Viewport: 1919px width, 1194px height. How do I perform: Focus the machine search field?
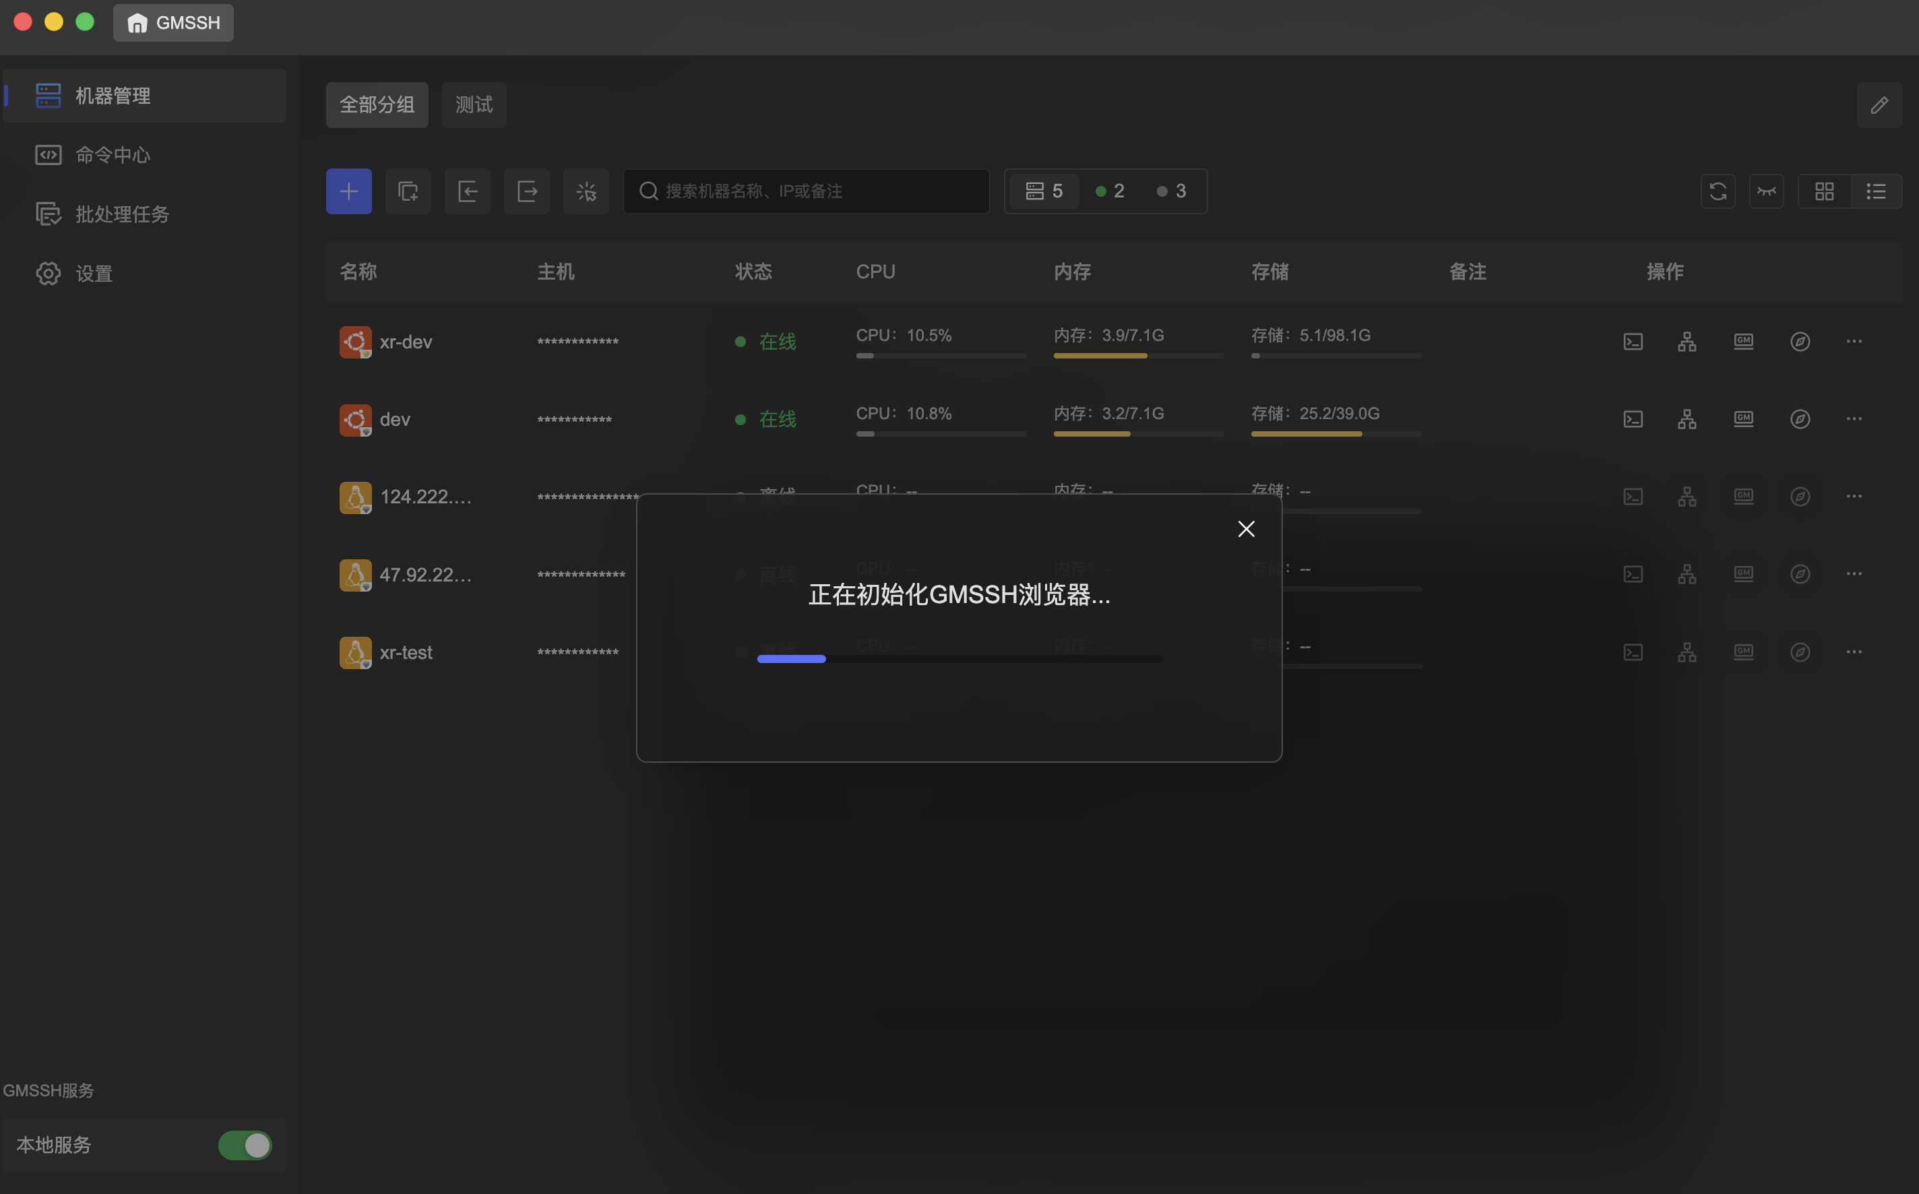click(x=807, y=191)
